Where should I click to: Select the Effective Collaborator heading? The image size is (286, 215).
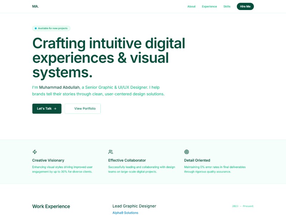tap(127, 160)
